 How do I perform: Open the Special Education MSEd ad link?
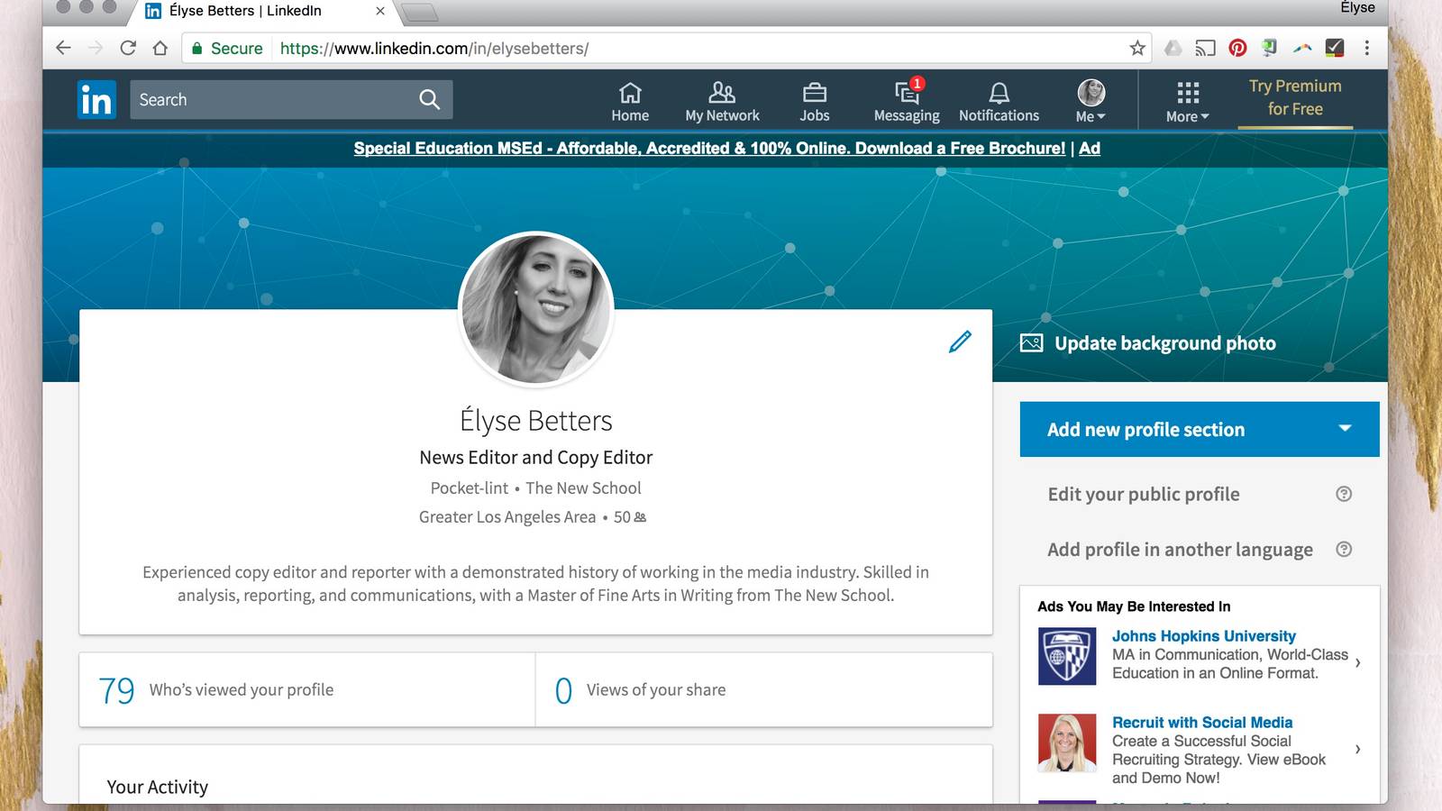click(x=709, y=148)
